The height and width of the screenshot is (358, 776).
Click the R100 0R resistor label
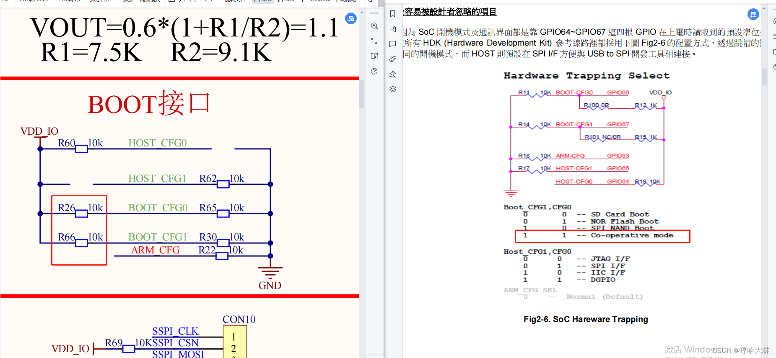tap(596, 105)
